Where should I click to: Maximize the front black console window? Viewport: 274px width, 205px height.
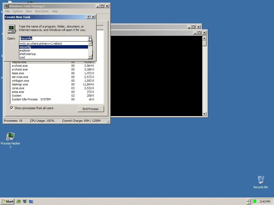click(200, 33)
